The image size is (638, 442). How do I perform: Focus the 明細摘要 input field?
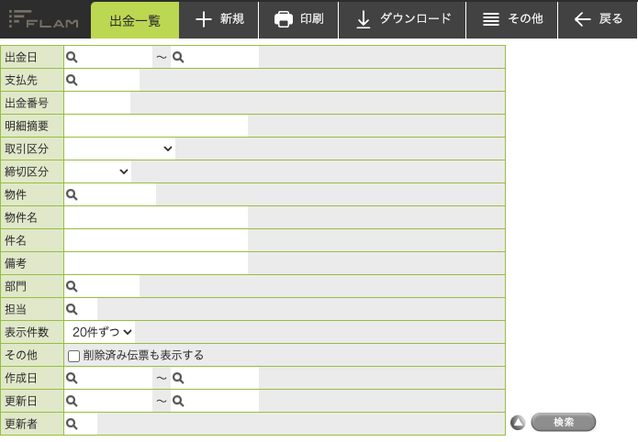pos(156,126)
